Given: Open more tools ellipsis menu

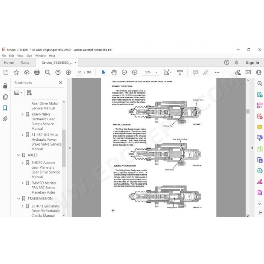Looking at the screenshot, I should [x=217, y=72].
